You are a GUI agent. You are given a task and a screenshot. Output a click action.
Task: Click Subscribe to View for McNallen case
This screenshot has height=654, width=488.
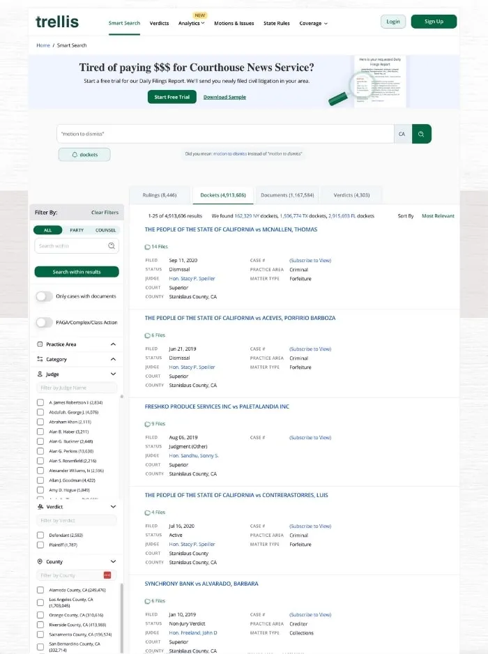click(310, 260)
